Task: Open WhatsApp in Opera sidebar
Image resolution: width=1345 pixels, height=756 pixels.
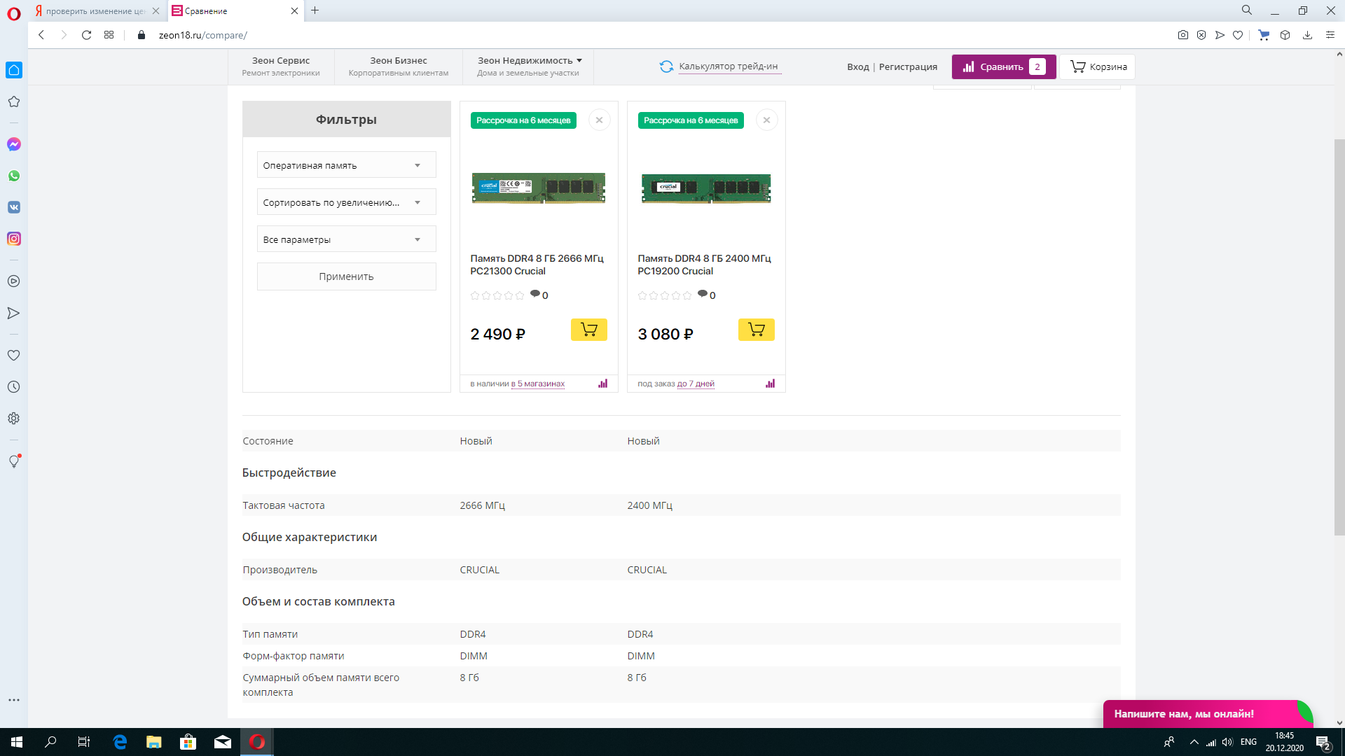Action: tap(14, 176)
